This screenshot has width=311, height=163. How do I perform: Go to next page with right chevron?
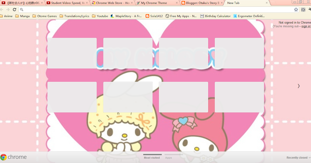point(299,86)
